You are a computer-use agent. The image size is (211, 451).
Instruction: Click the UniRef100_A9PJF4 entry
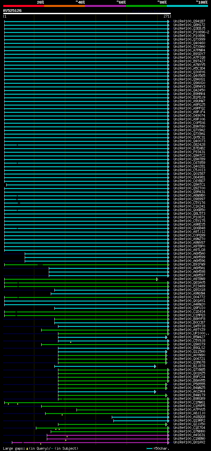(x=189, y=112)
